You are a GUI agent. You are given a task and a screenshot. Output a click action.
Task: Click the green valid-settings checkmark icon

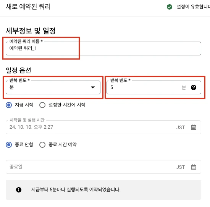coord(170,7)
